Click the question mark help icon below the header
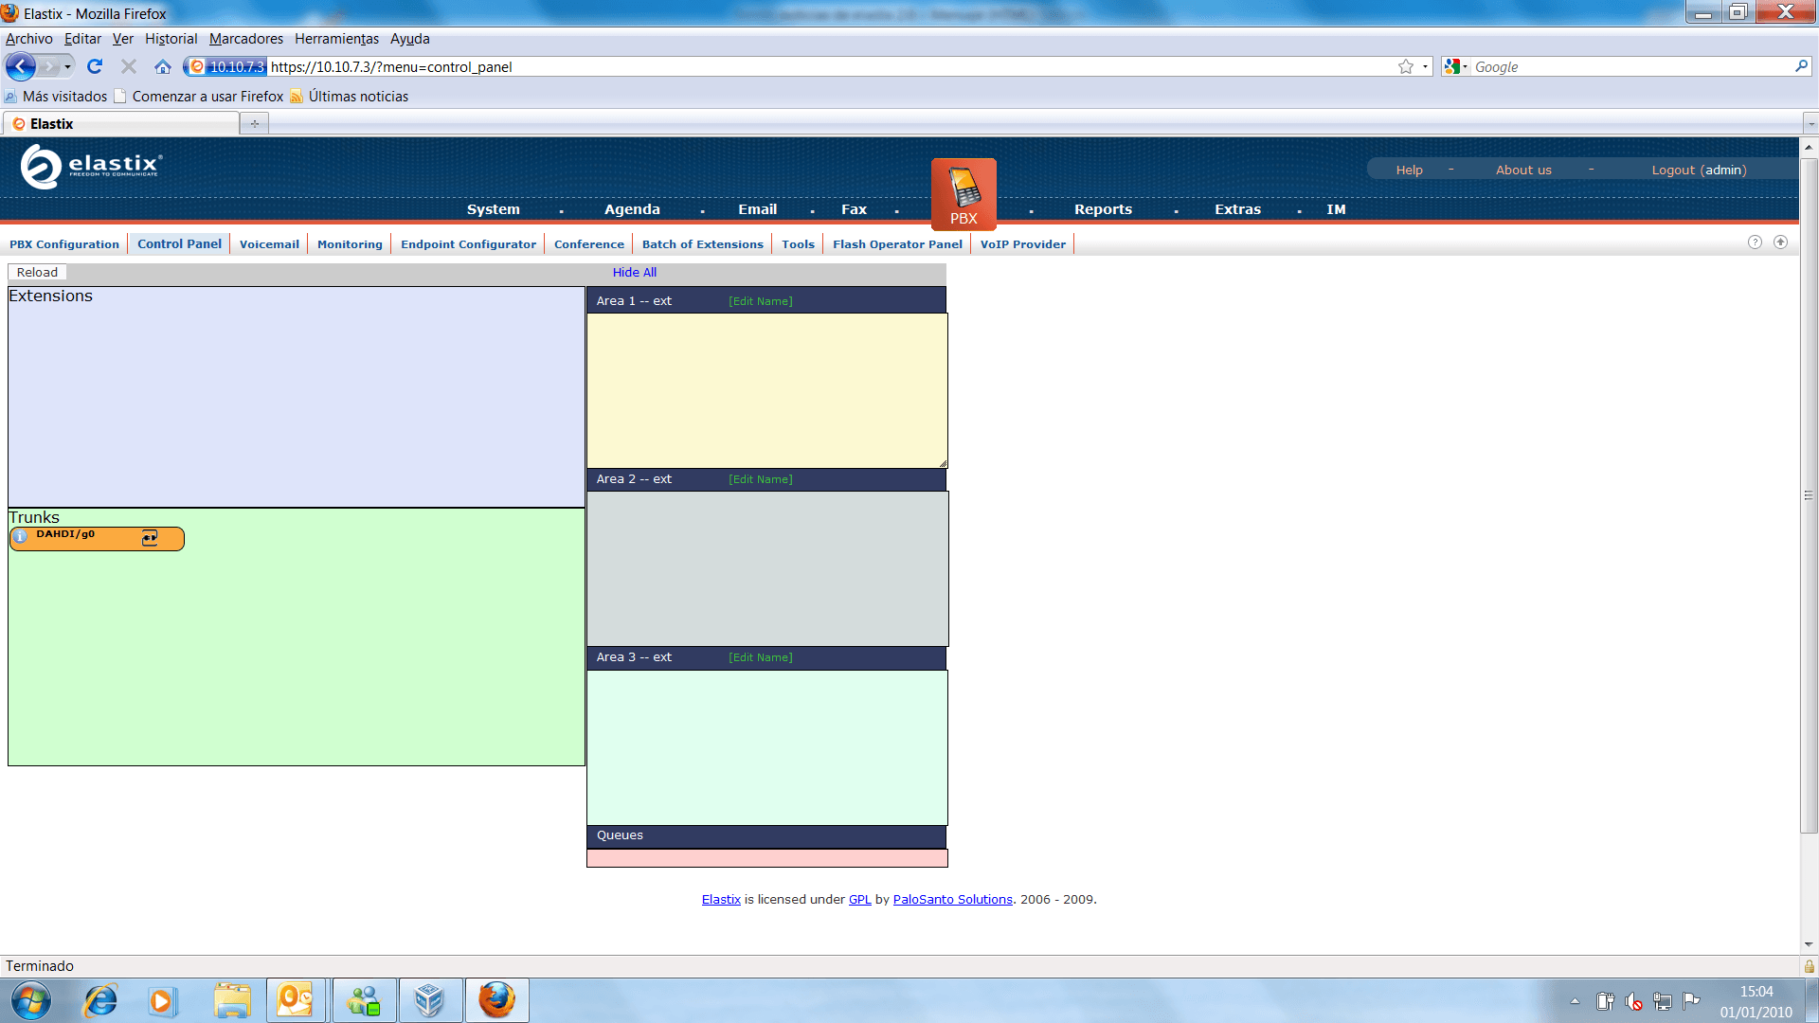 [1755, 242]
